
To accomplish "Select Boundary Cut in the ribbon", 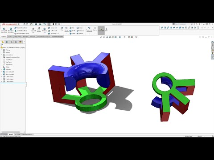I will pos(53,34).
